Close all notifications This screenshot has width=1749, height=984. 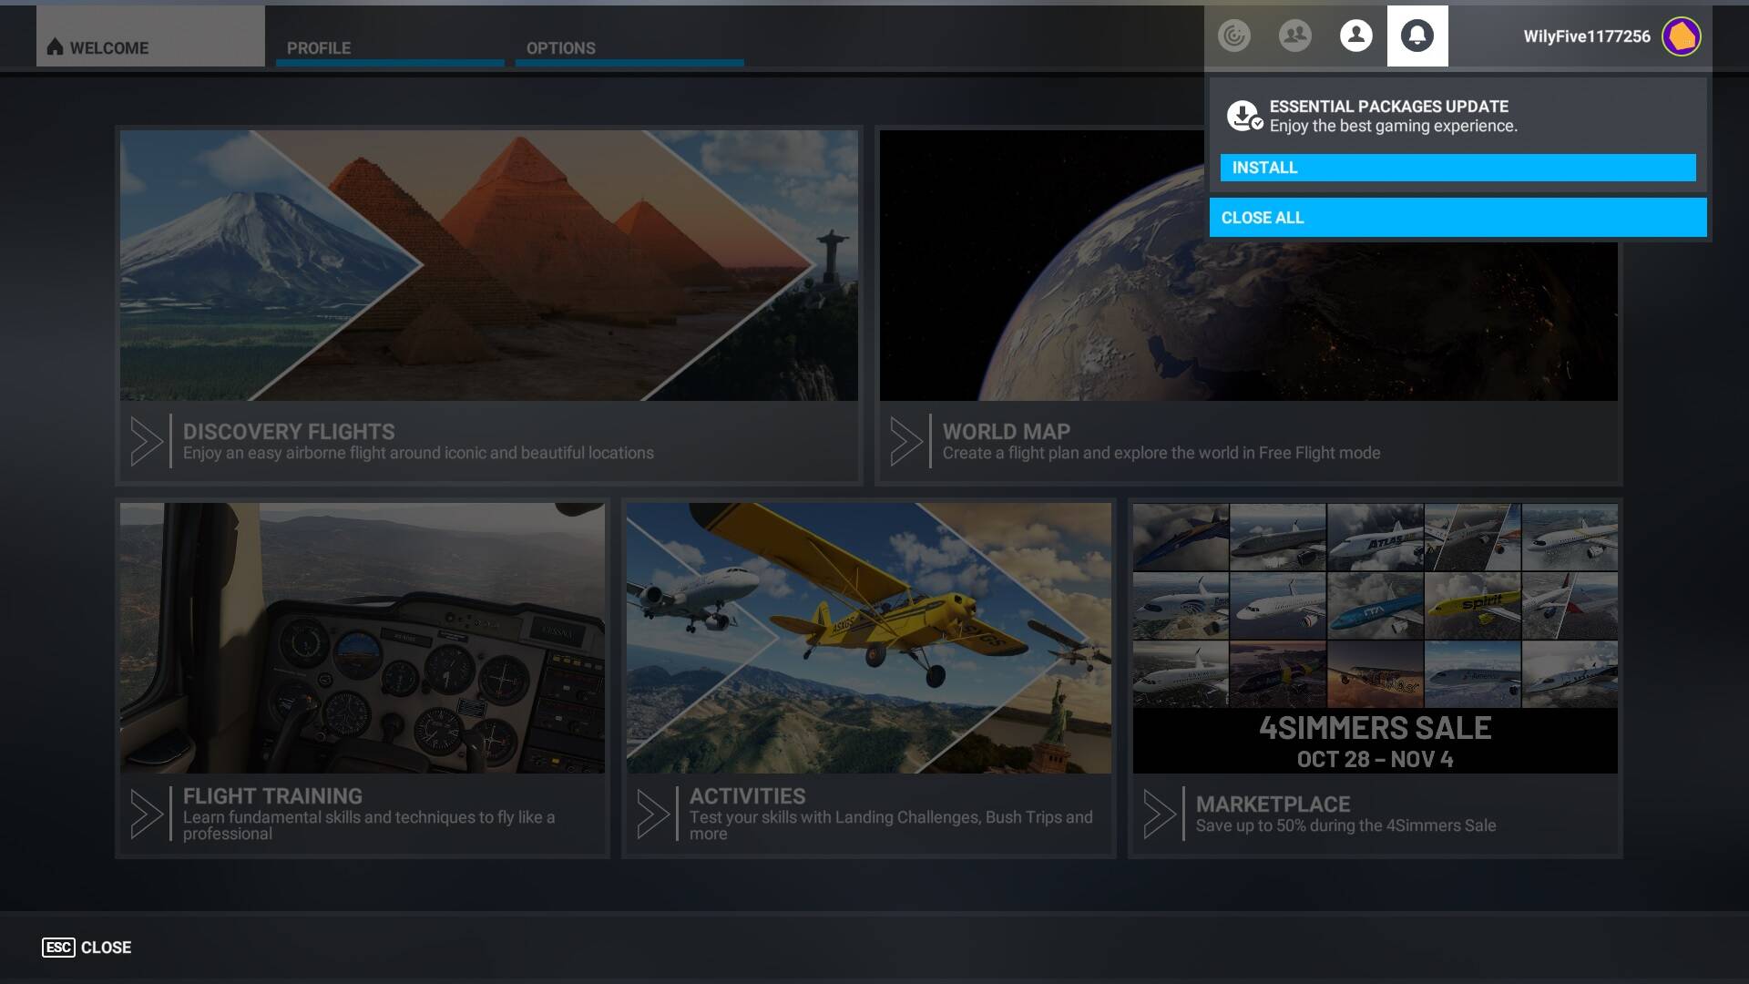click(1458, 218)
